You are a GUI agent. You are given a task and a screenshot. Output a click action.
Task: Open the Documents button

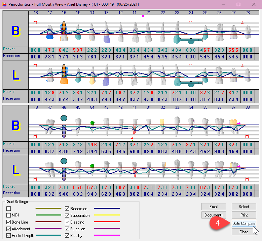pyautogui.click(x=214, y=215)
